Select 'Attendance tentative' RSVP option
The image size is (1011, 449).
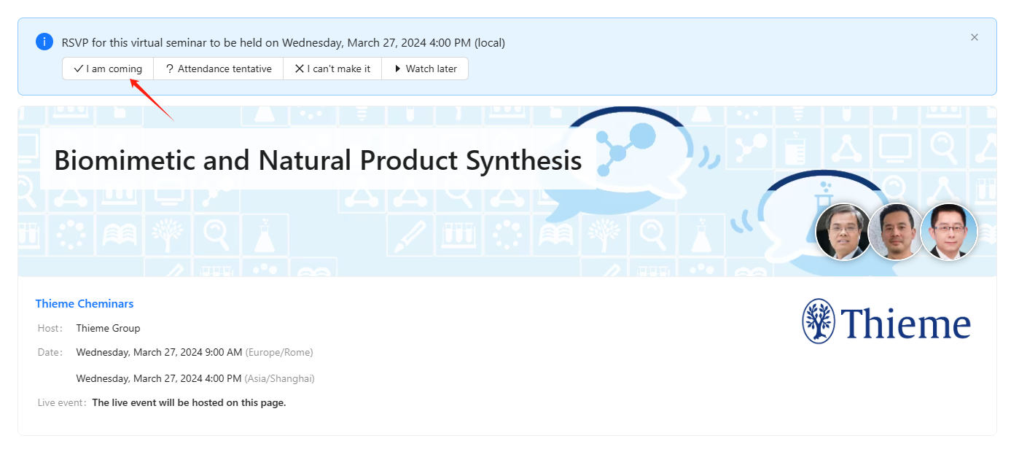click(x=218, y=69)
